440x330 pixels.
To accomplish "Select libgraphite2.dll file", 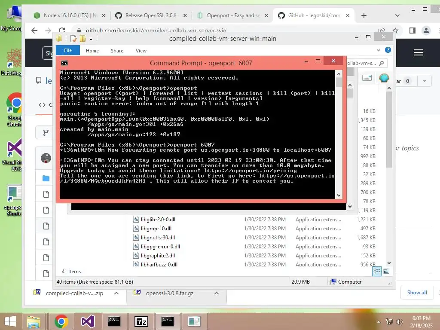I will point(158,255).
